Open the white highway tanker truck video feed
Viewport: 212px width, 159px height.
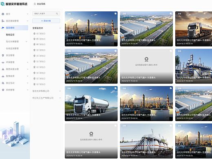point(91,104)
